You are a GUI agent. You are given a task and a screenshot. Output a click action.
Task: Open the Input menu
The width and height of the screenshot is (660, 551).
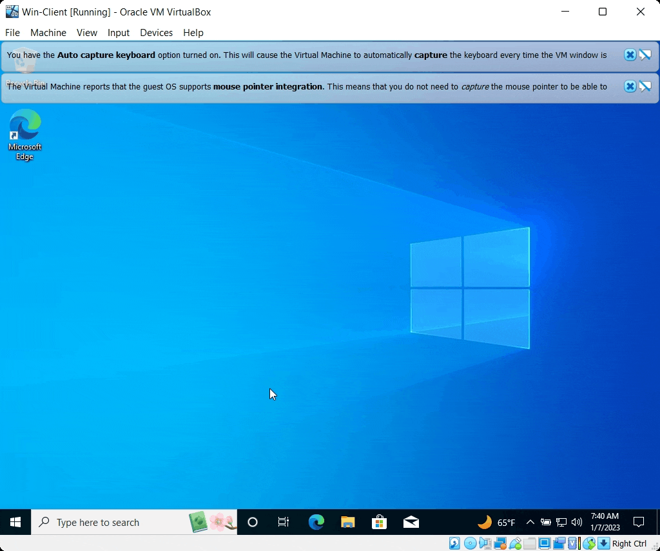[119, 32]
